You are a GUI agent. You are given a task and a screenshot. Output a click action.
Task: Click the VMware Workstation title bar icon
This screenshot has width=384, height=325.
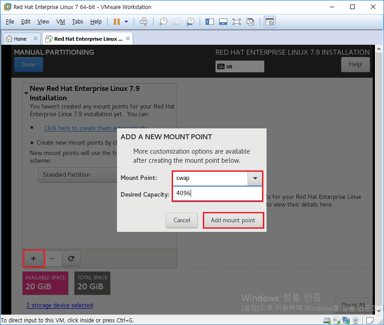8,7
